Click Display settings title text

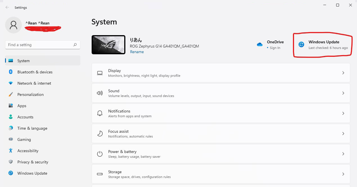point(114,71)
